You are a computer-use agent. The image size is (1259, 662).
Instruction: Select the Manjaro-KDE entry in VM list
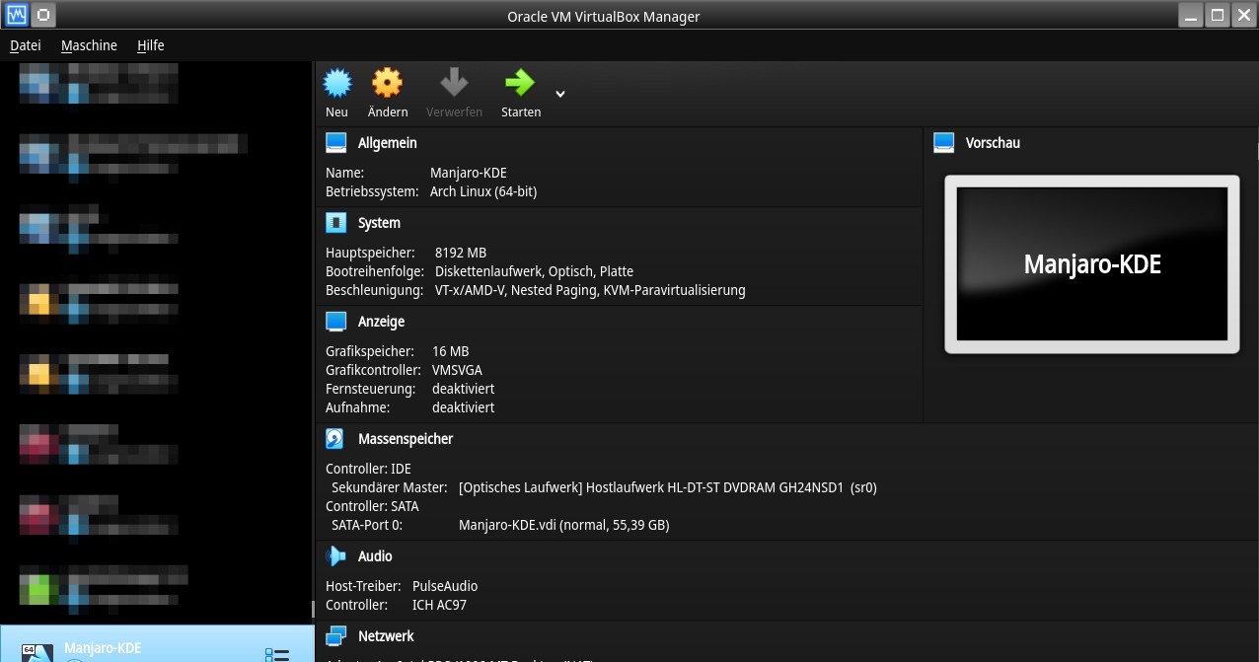[157, 643]
